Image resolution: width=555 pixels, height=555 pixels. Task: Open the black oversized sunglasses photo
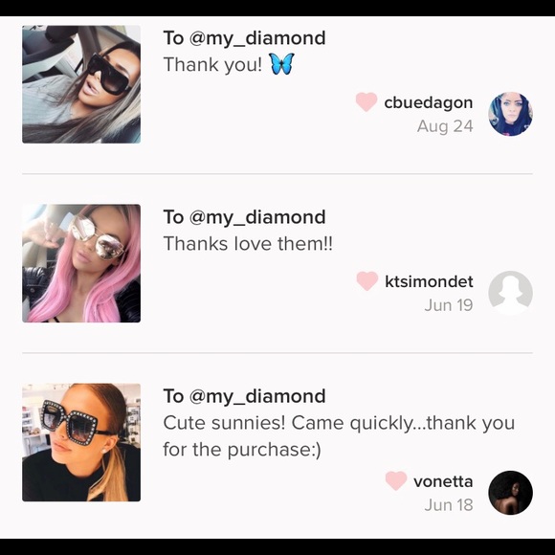click(x=81, y=84)
